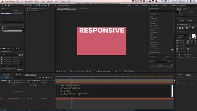197x111 pixels.
Task: Open the Window menu
Action: tap(63, 1)
